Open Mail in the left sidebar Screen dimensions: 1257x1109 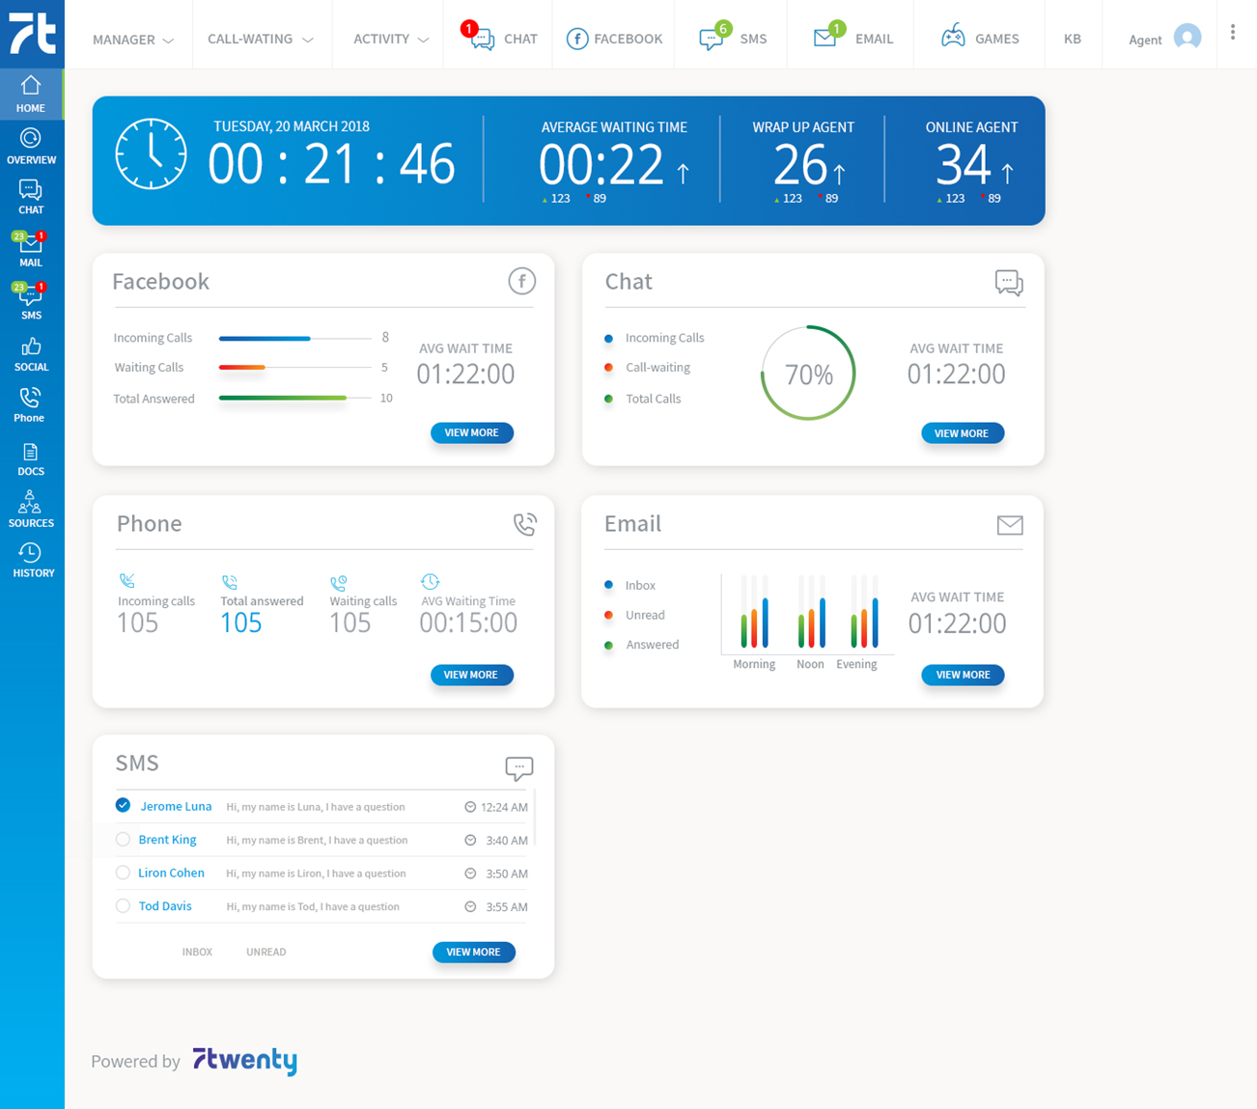(31, 249)
